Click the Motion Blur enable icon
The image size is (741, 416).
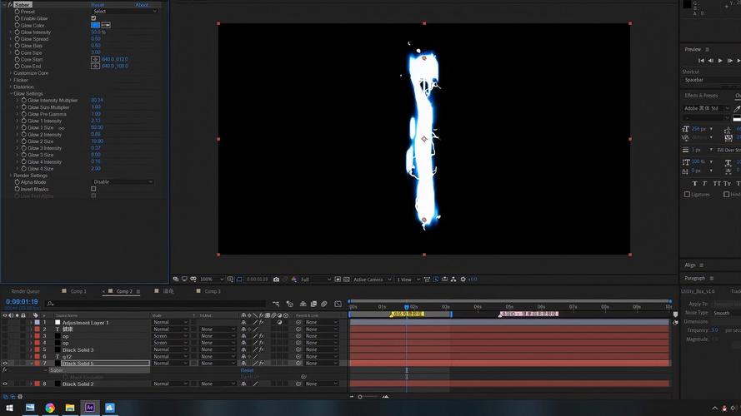[x=324, y=305]
